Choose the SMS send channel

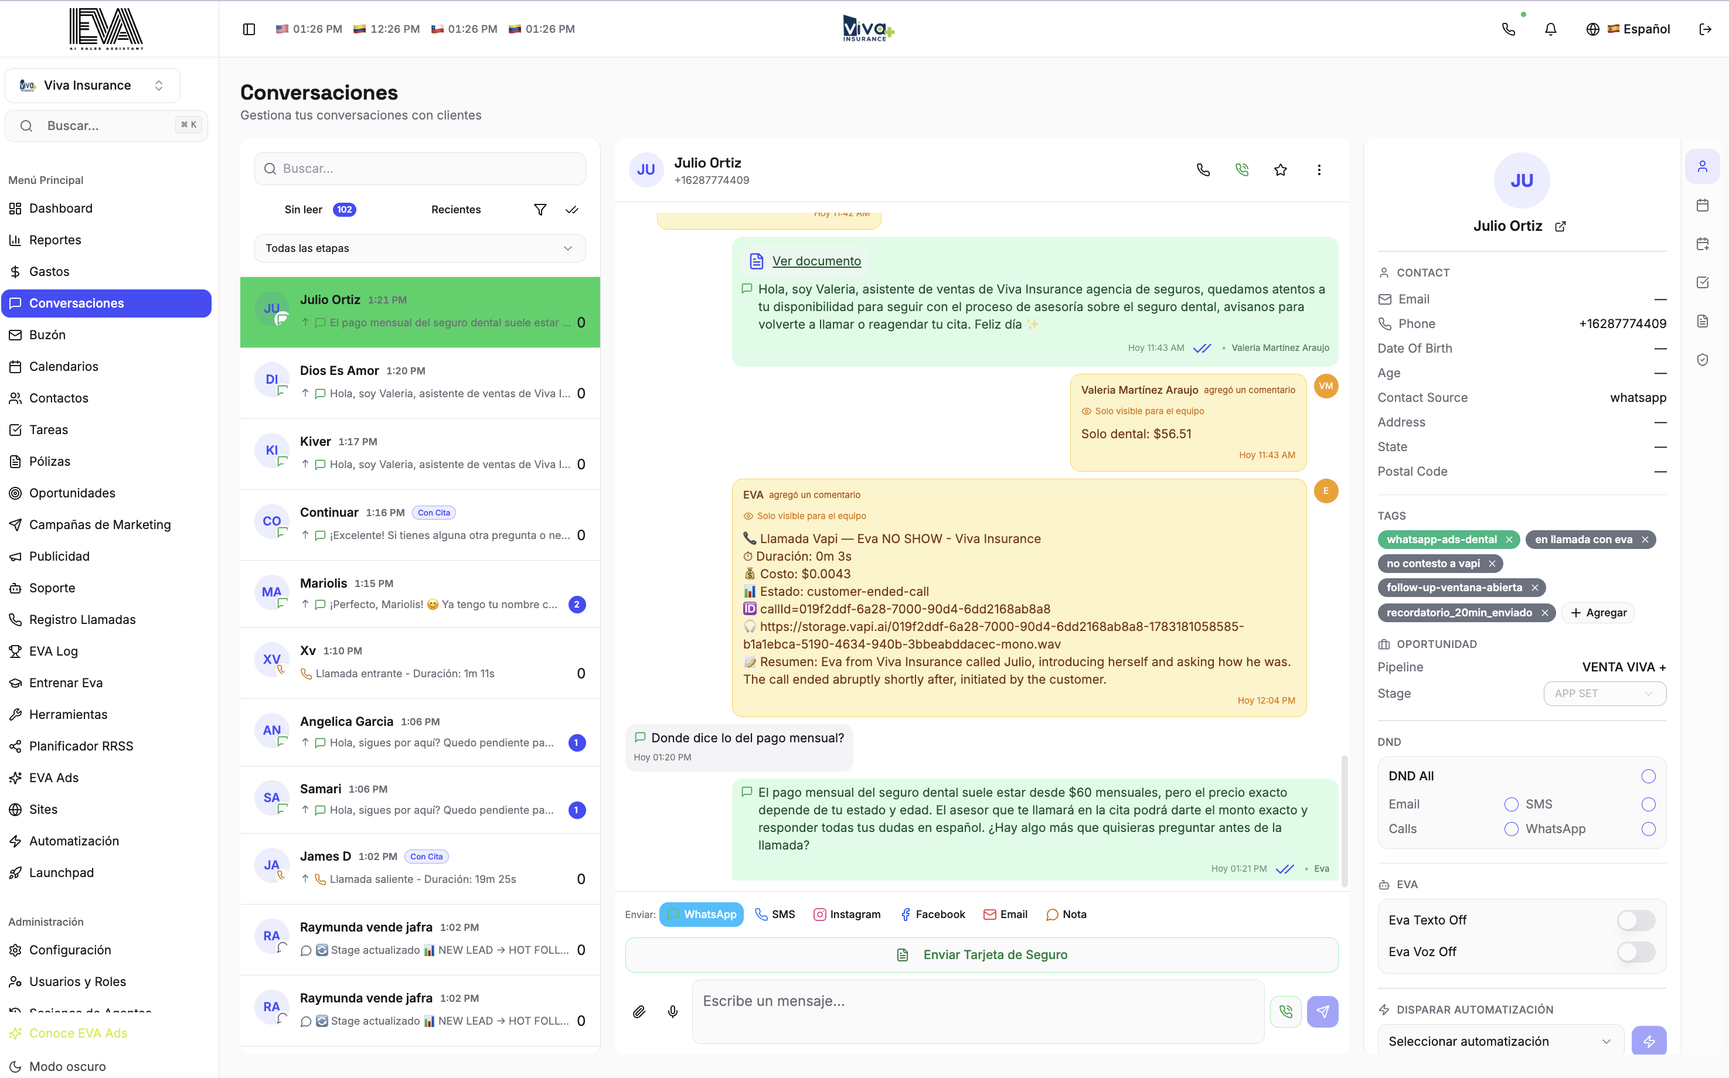click(x=775, y=915)
